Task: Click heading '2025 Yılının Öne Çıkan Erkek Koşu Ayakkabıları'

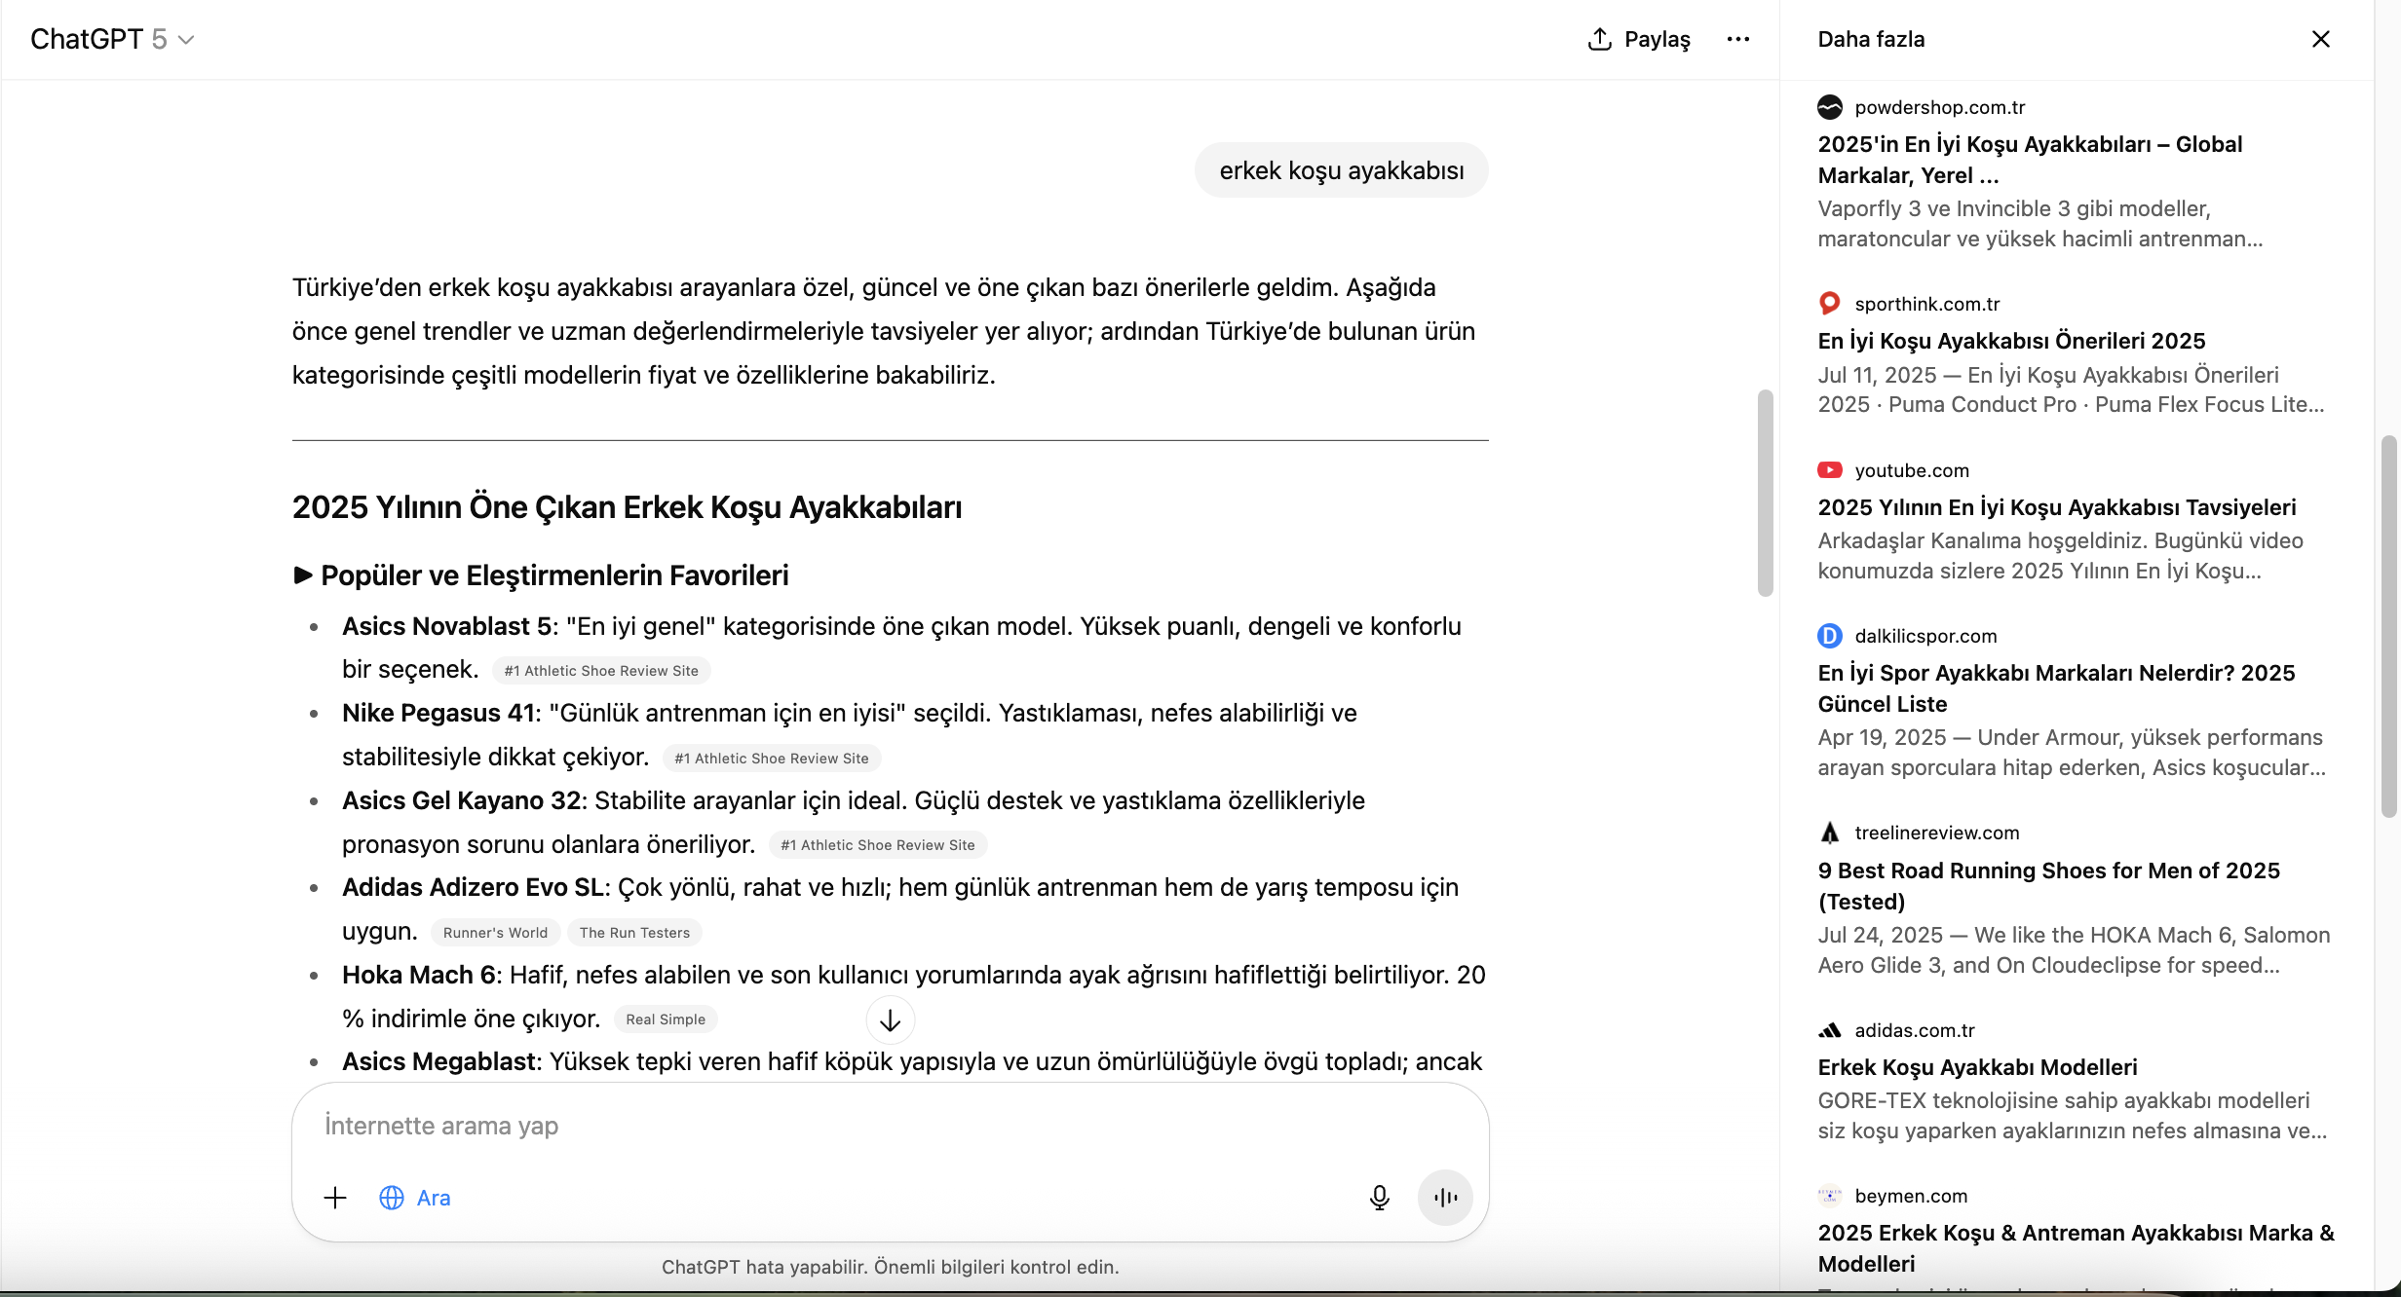Action: [x=627, y=507]
